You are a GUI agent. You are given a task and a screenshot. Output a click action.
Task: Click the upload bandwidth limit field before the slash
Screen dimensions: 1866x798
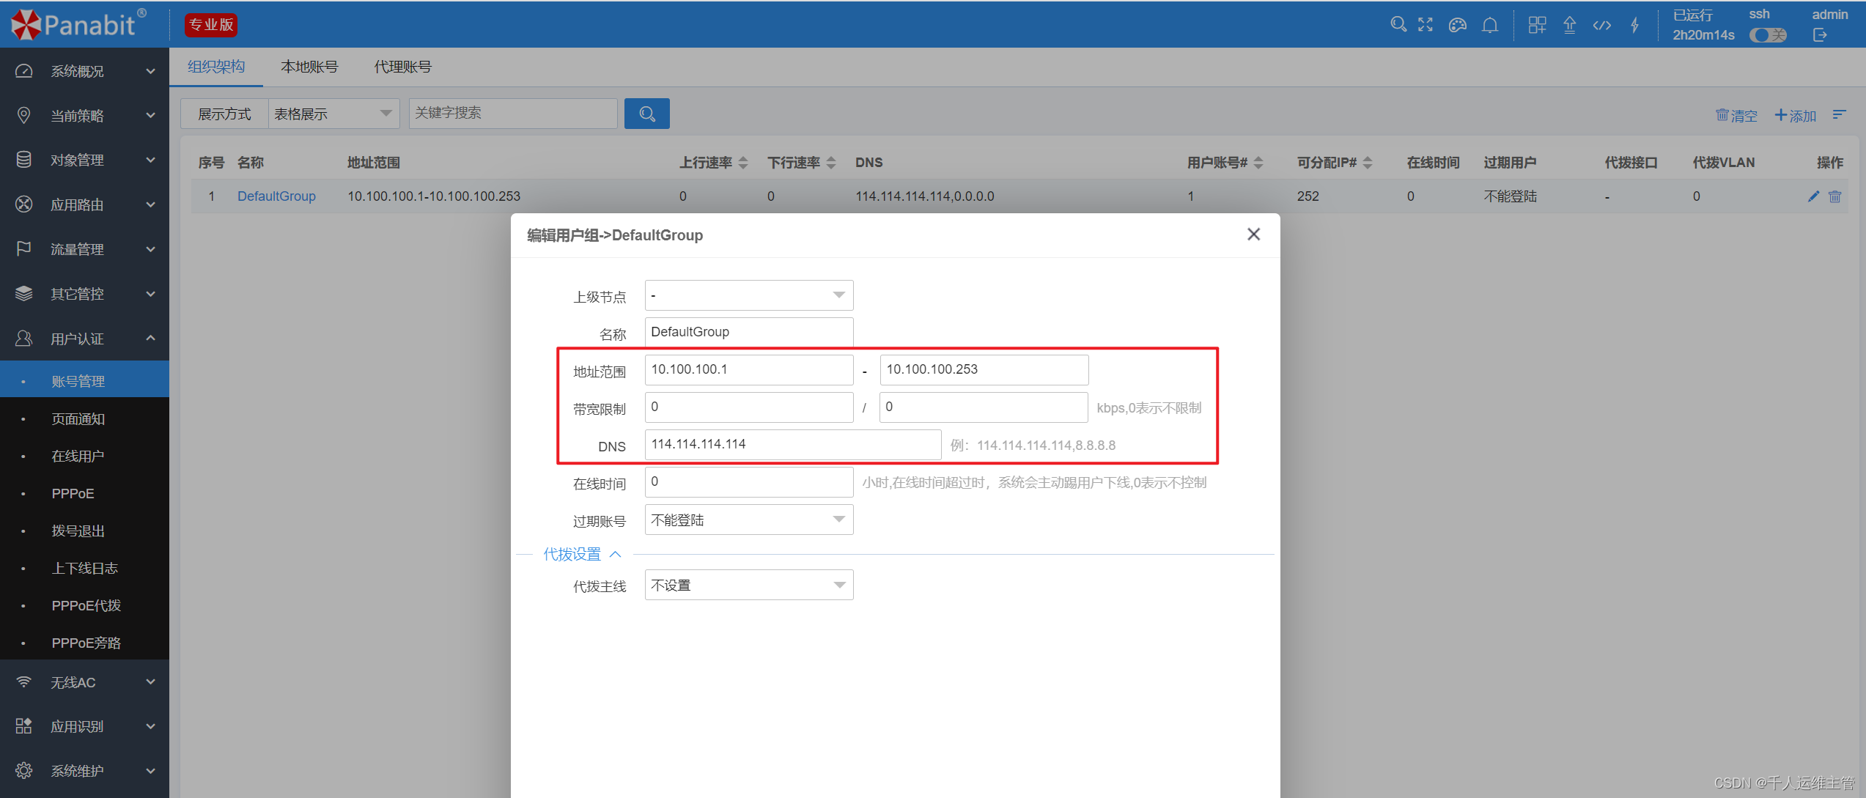click(749, 407)
